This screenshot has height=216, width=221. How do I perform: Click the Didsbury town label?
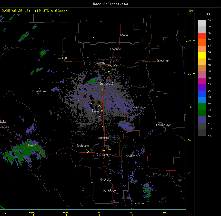(98, 111)
